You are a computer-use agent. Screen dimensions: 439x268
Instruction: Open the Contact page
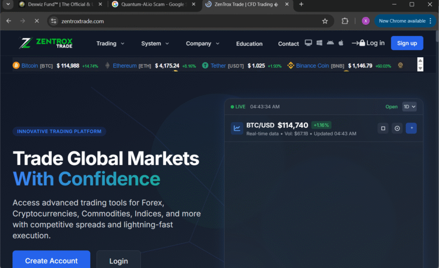(288, 44)
